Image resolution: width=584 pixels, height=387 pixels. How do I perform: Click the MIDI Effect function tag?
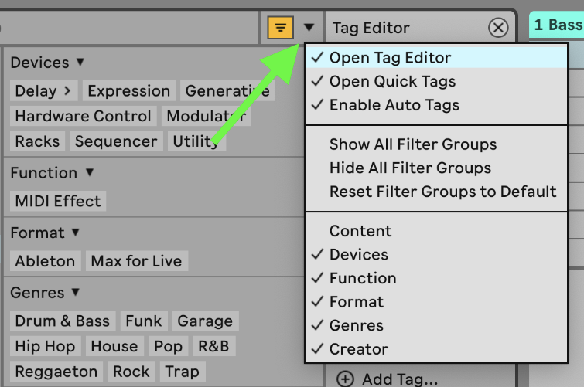coord(58,202)
